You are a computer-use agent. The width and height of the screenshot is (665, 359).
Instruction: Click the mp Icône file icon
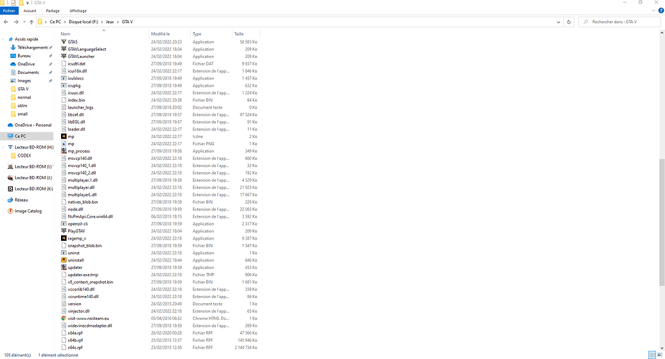click(64, 137)
